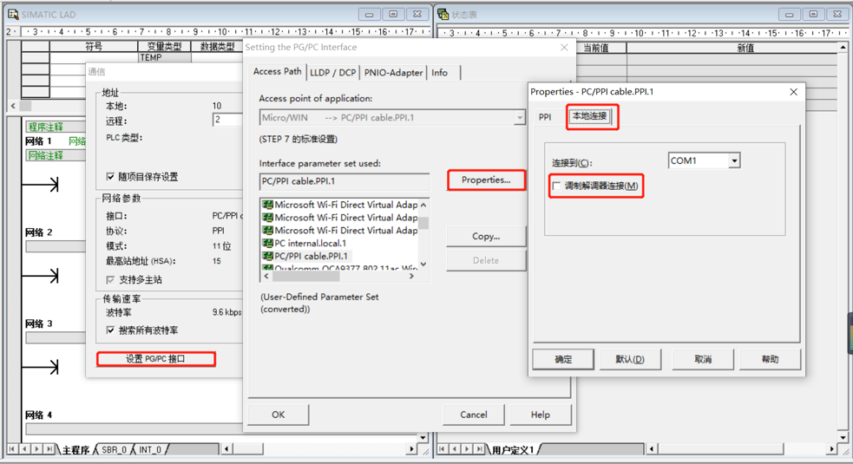Image resolution: width=853 pixels, height=464 pixels.
Task: Switch to the PPI tab in Properties
Action: (x=545, y=117)
